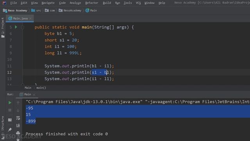The height and width of the screenshot is (141, 250).
Task: Close the Main.java editor tab
Action: click(x=30, y=18)
